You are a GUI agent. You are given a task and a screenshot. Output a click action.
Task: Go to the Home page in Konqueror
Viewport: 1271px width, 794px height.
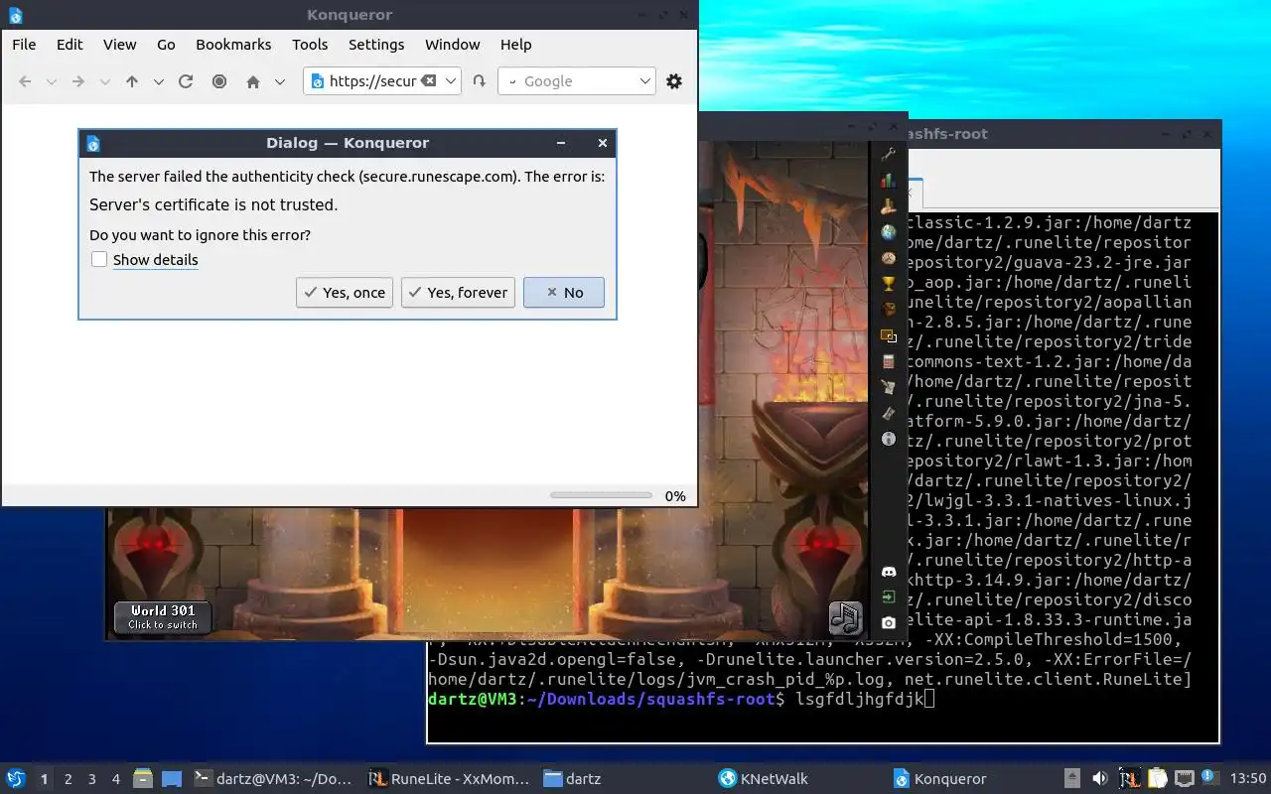click(x=253, y=81)
